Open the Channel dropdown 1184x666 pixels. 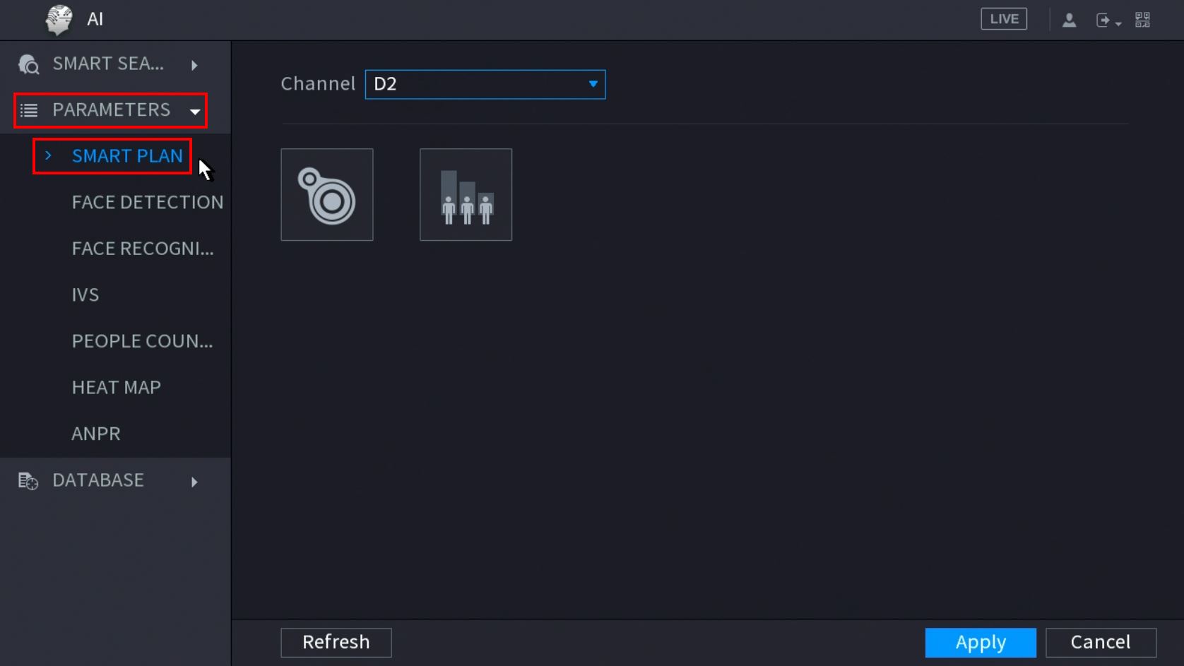pos(485,84)
